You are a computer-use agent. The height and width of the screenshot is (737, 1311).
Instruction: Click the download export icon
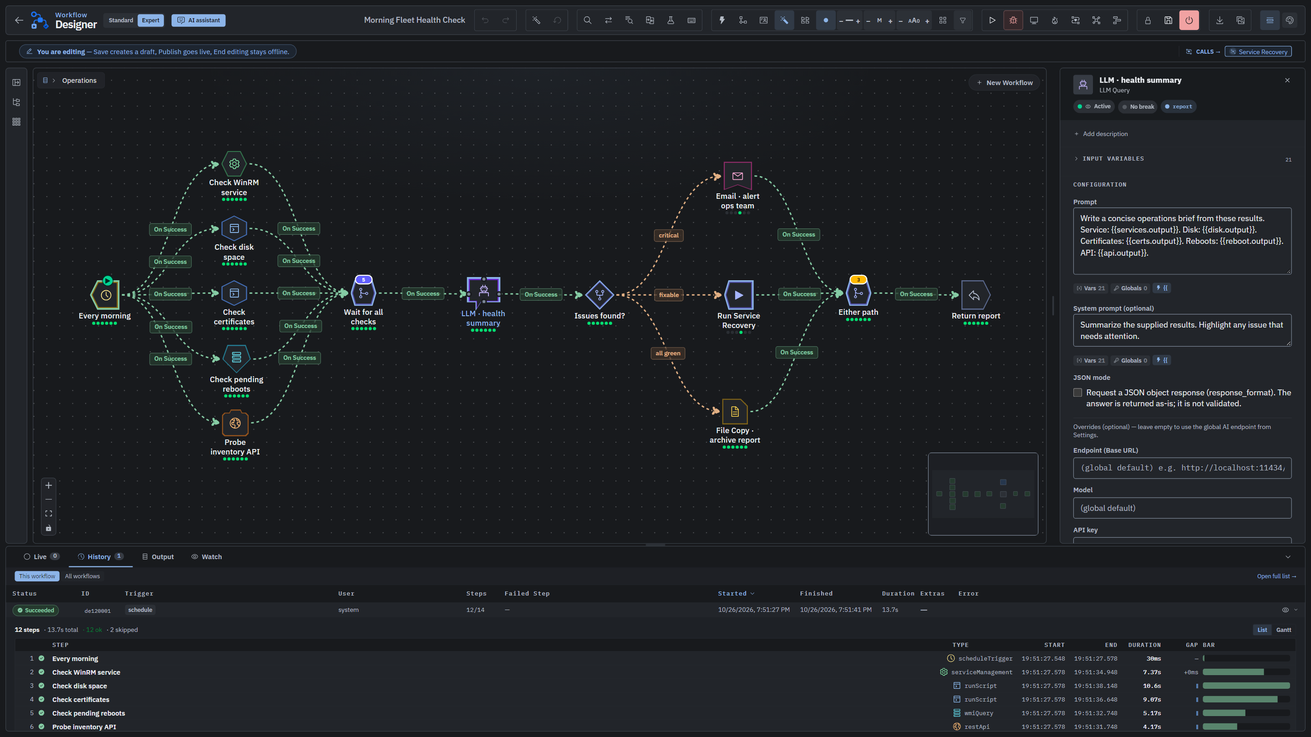click(1220, 20)
